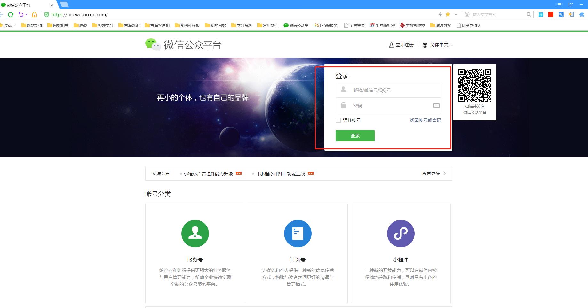Viewport: 588px width, 308px height.
Task: Open the browser hamburger menu
Action: 560,4
